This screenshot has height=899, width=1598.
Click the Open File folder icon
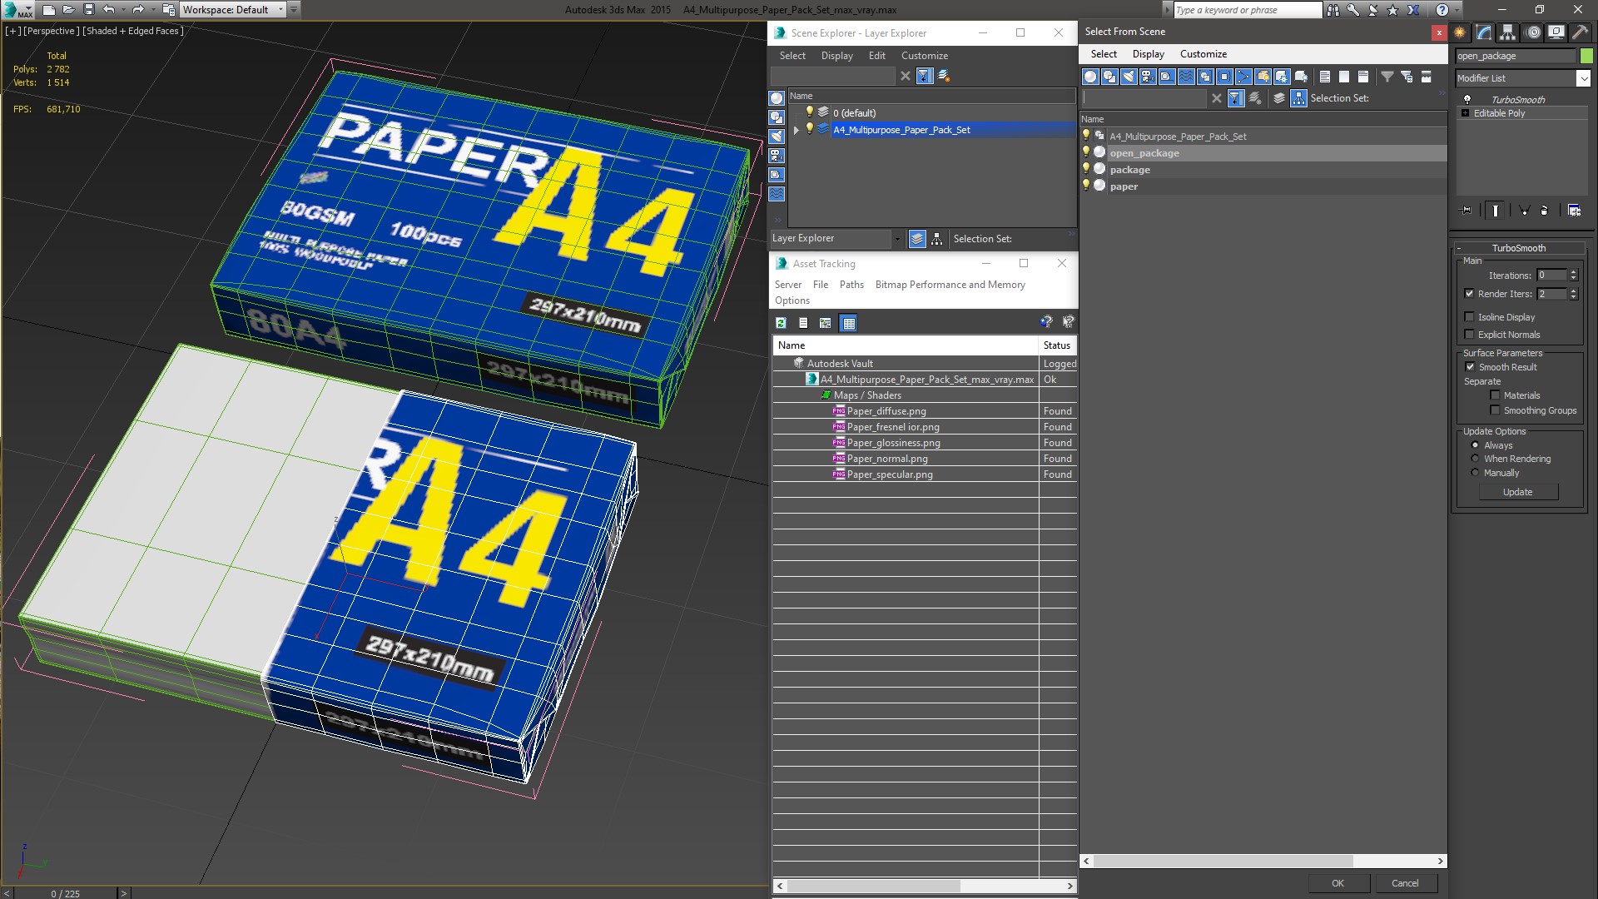pyautogui.click(x=69, y=10)
